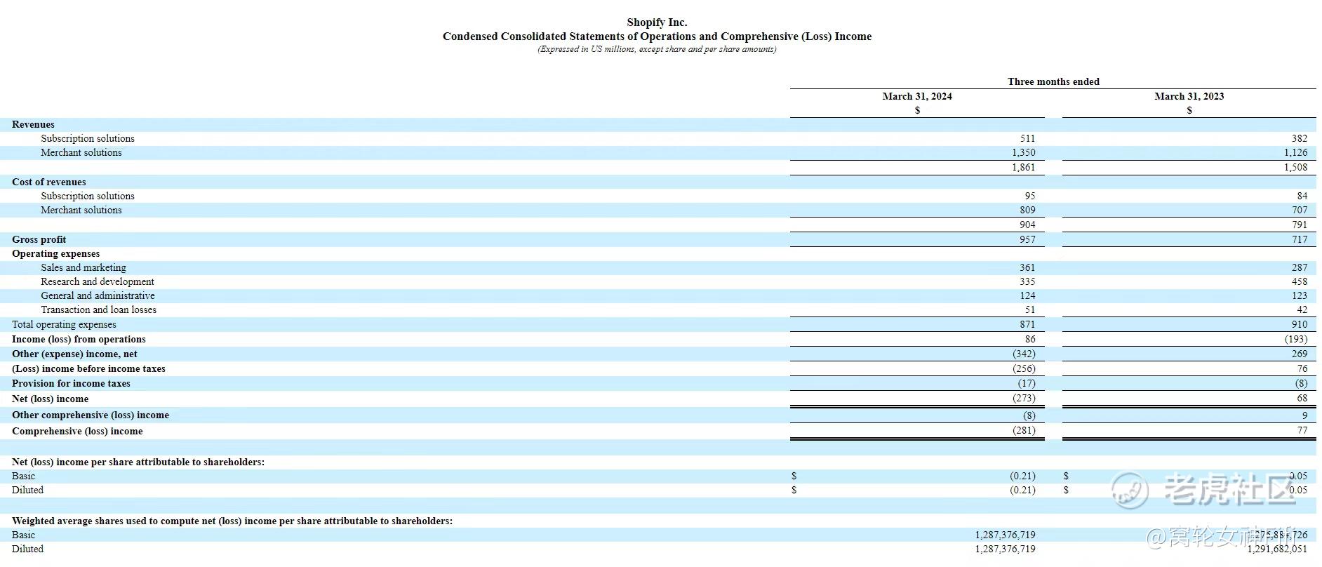Select the 2024 other expense value (342)

point(1024,354)
